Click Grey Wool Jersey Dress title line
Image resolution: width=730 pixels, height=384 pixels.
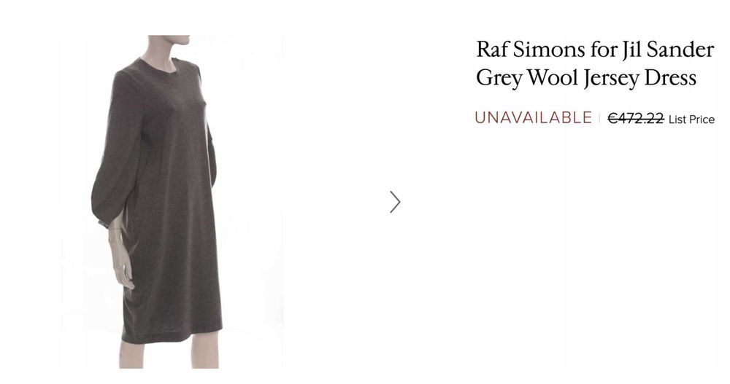pos(586,78)
